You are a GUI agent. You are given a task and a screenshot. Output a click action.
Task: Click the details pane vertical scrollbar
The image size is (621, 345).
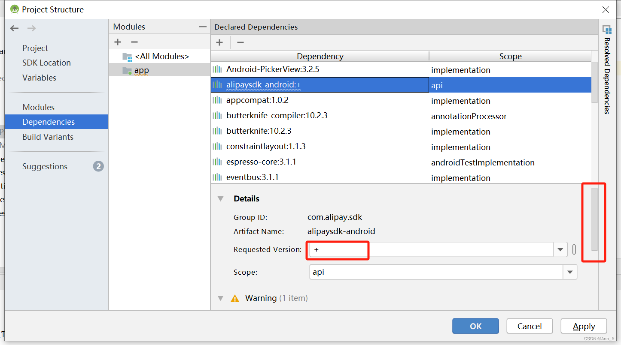pyautogui.click(x=594, y=219)
